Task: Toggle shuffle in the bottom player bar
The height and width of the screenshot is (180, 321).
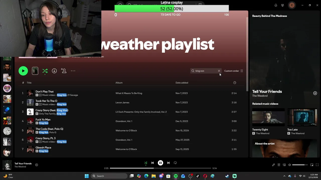Action: pyautogui.click(x=146, y=163)
